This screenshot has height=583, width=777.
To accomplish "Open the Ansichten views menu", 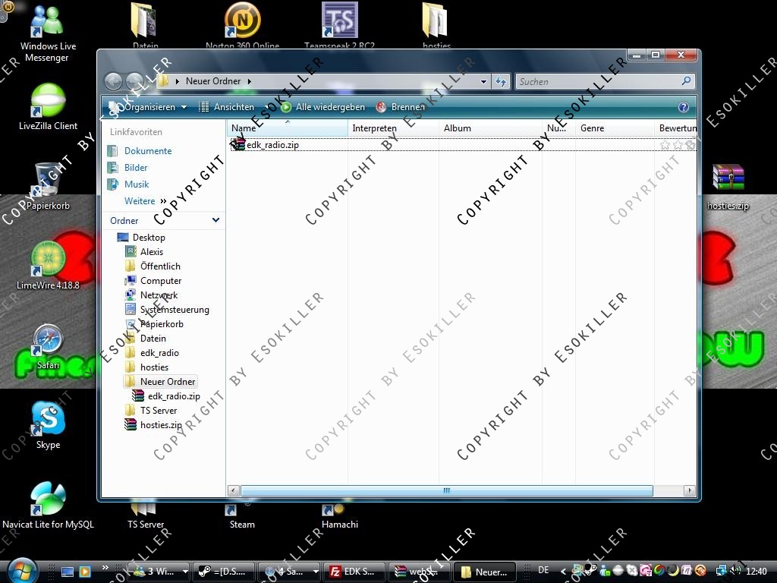I will click(232, 108).
